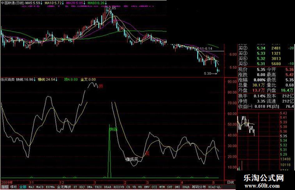
Task: Open the KDJ indicator tab
Action: pyautogui.click(x=82, y=187)
